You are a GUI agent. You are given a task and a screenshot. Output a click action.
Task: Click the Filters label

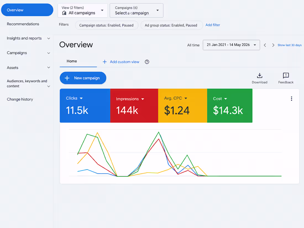64,24
